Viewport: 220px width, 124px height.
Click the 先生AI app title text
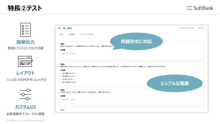point(69,28)
